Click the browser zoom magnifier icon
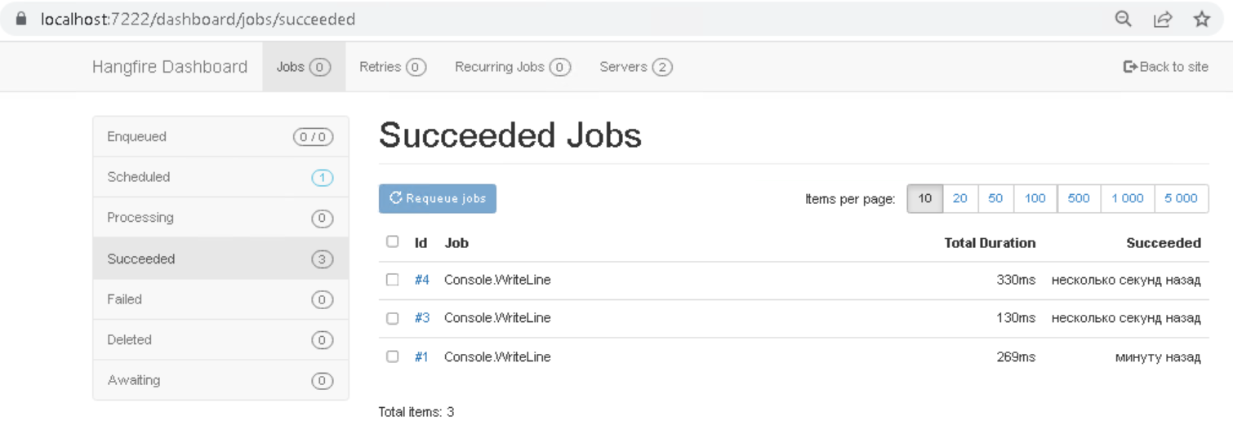 point(1124,19)
